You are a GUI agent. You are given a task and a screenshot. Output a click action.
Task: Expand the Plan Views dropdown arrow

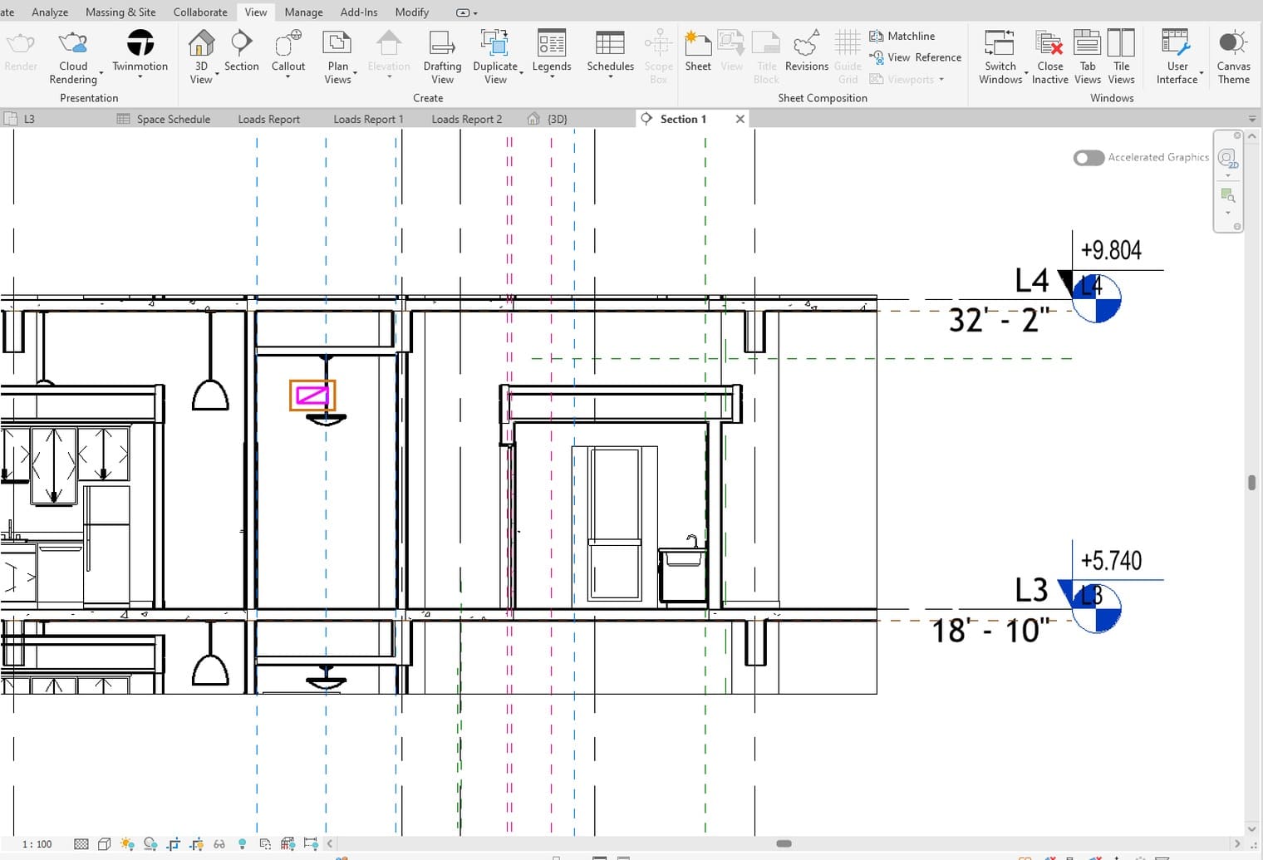pos(355,74)
